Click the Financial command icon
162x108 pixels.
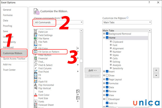click(x=36, y=58)
